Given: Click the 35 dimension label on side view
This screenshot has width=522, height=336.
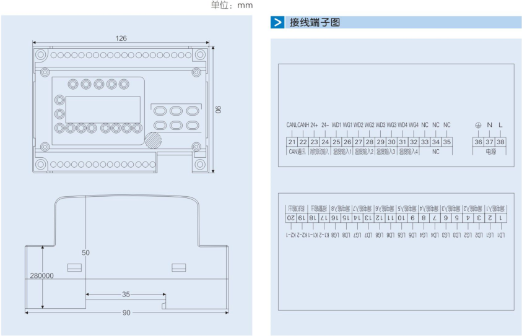Looking at the screenshot, I should [x=126, y=295].
